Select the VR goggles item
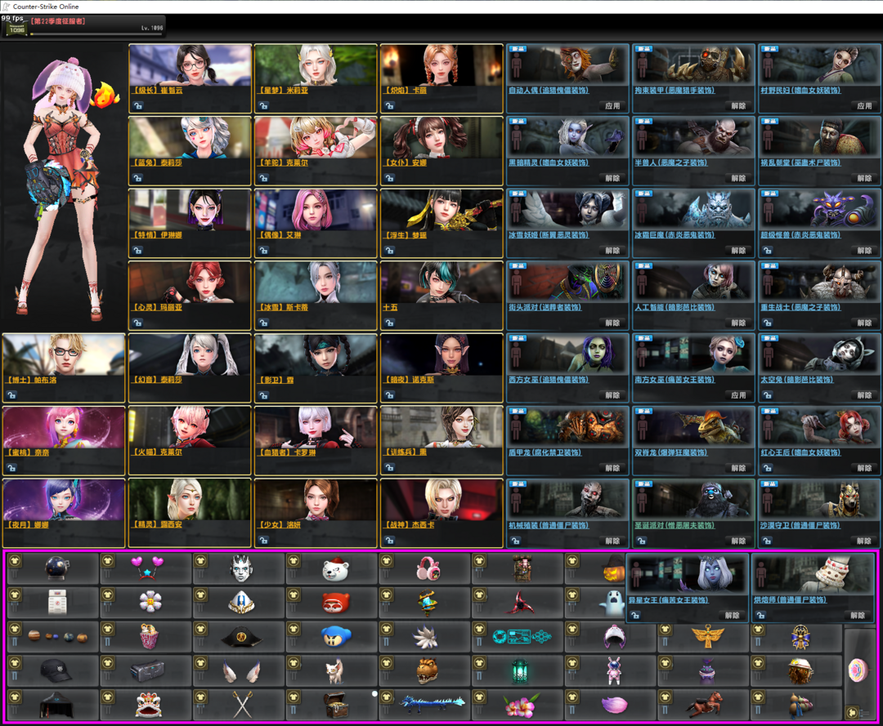 click(147, 670)
